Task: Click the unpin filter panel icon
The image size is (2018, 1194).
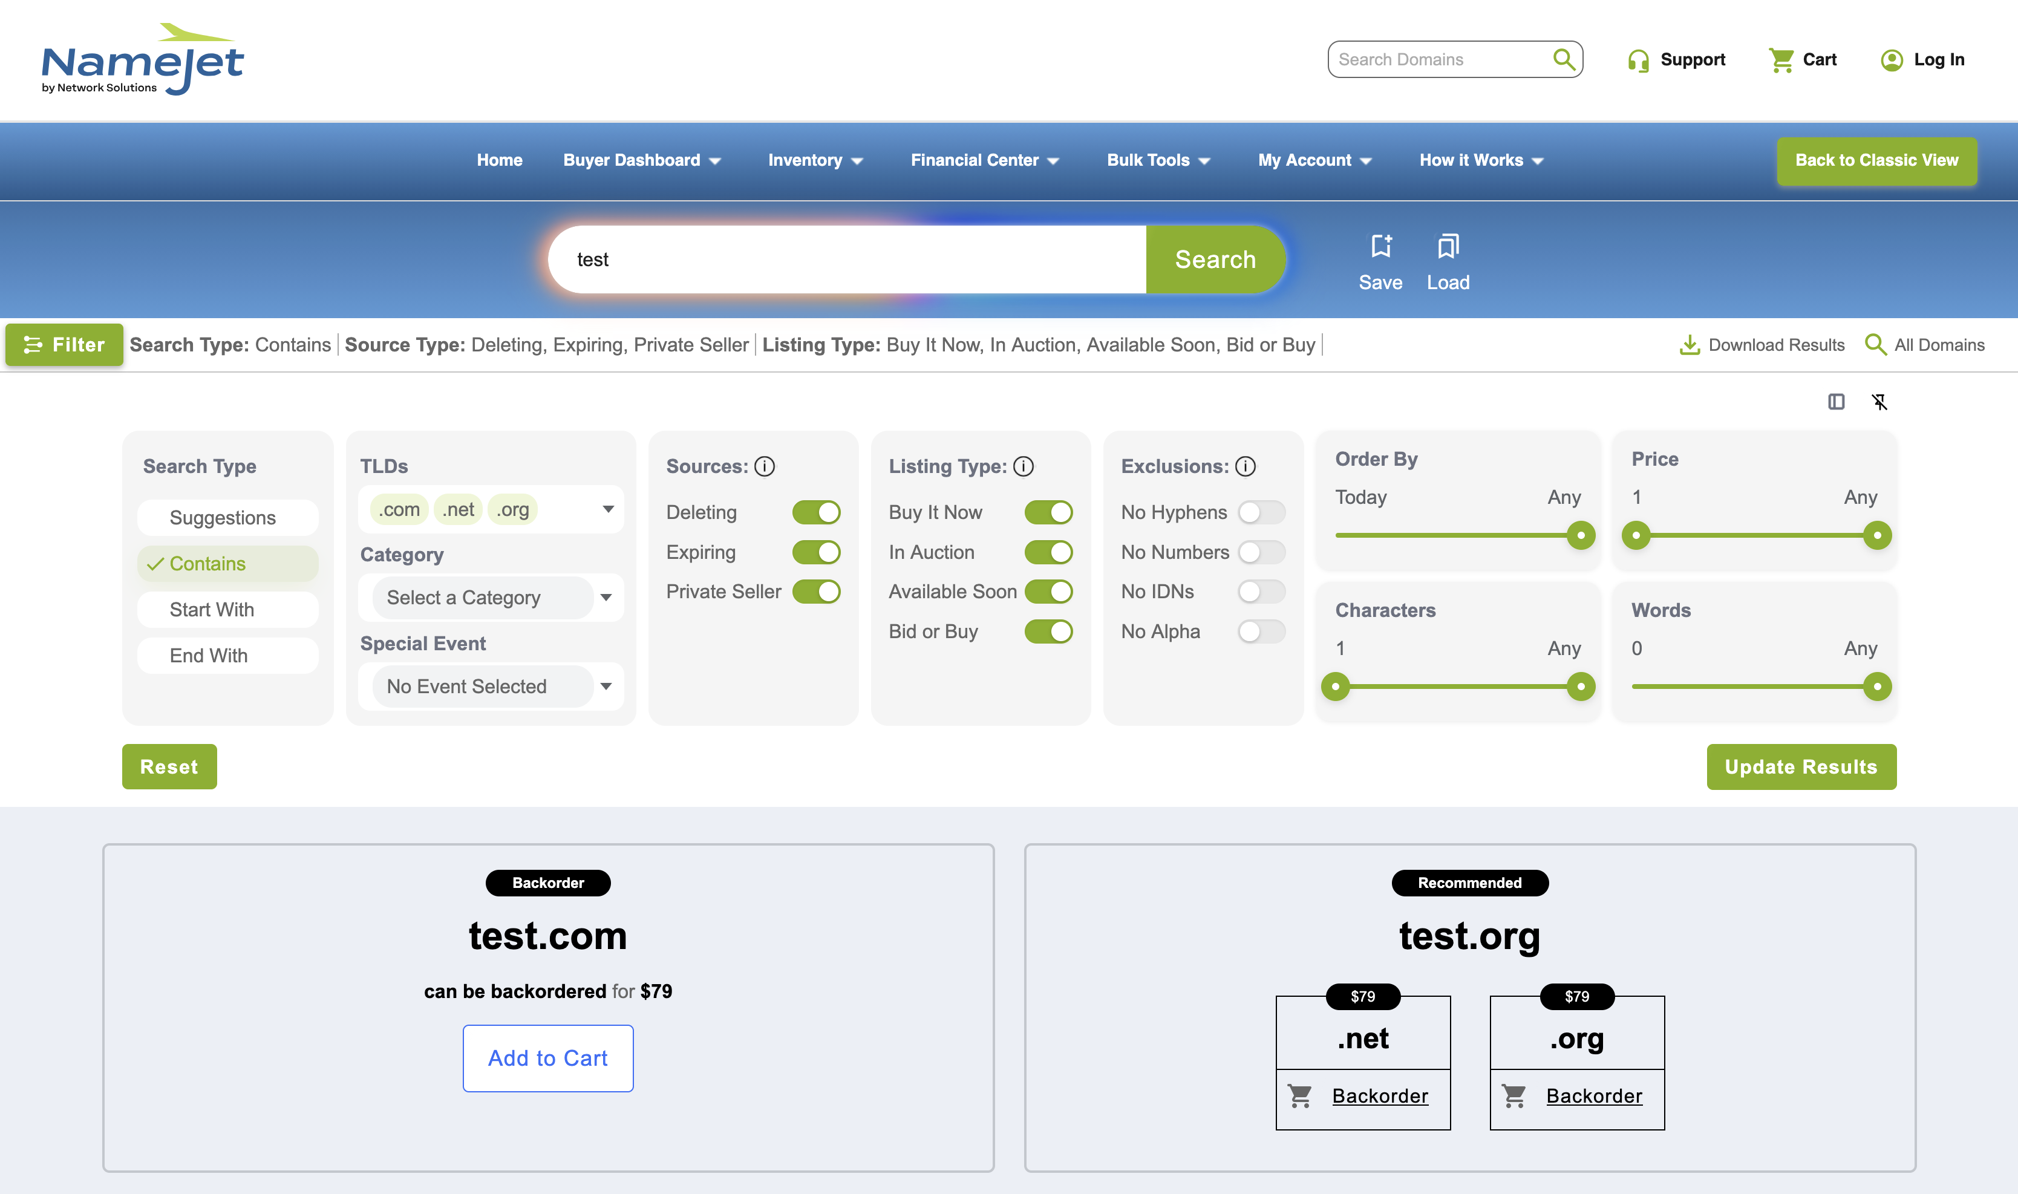Action: point(1879,402)
